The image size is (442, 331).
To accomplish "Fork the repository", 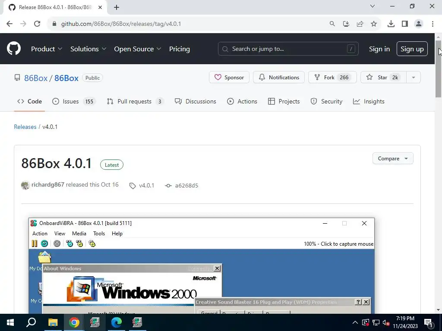I will click(x=332, y=77).
